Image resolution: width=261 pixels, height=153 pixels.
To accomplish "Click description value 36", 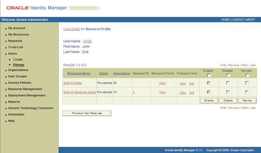I will pyautogui.click(x=115, y=83).
